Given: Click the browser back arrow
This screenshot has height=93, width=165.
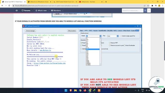Looking at the screenshot, I should click(2, 6).
